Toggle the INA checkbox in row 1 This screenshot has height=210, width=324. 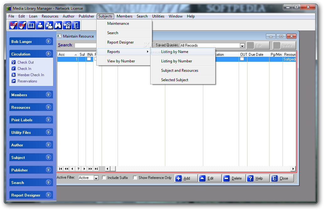(x=89, y=59)
